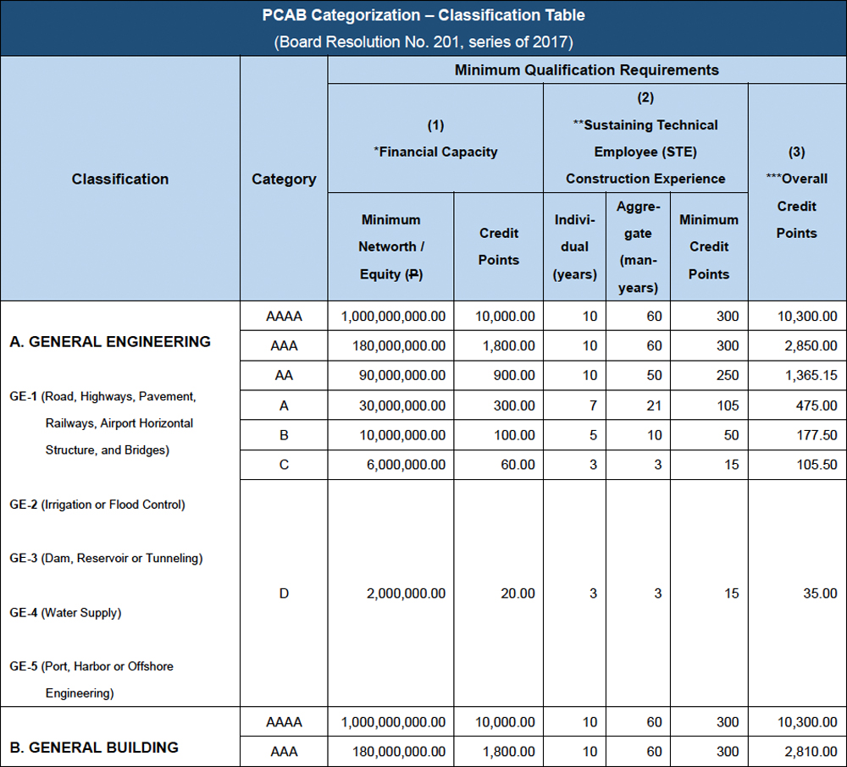Image resolution: width=847 pixels, height=767 pixels.
Task: Click credit points '60.00' in C row
Action: coord(518,465)
